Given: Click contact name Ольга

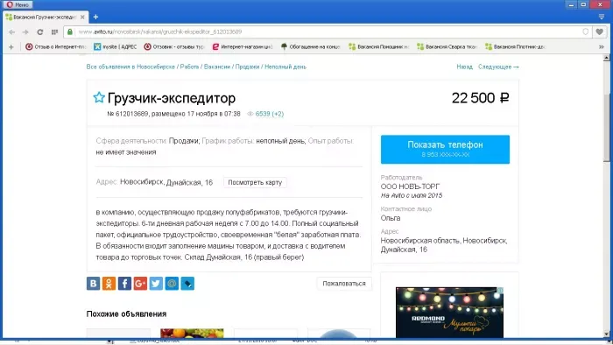Looking at the screenshot, I should (391, 218).
